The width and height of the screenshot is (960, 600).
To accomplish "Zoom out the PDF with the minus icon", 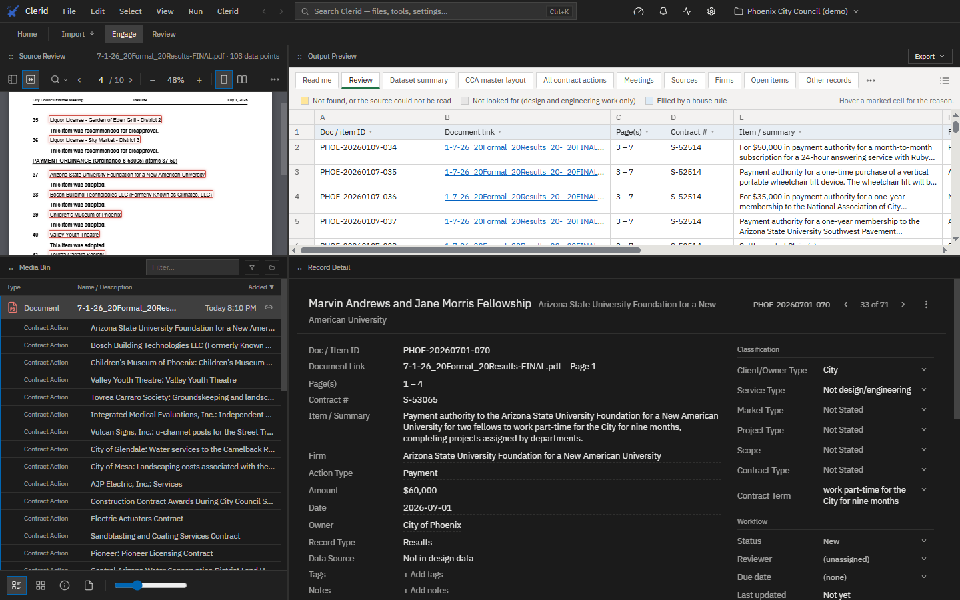I will (153, 80).
